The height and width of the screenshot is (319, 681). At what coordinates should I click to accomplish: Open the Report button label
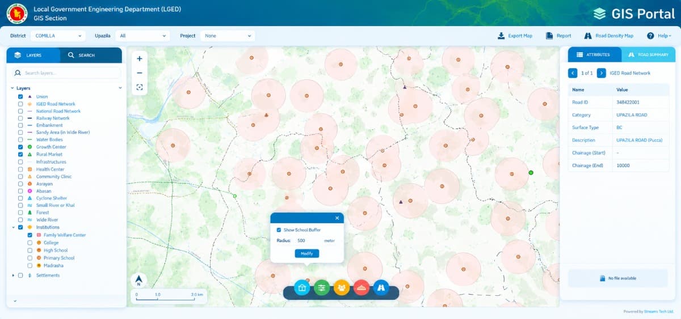point(564,36)
